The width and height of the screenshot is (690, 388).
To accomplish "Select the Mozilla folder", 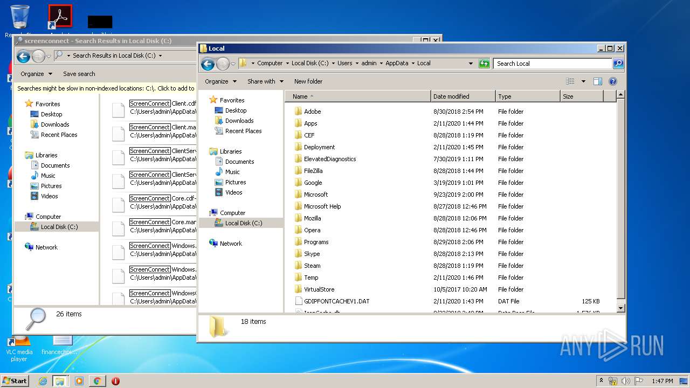I will [312, 218].
